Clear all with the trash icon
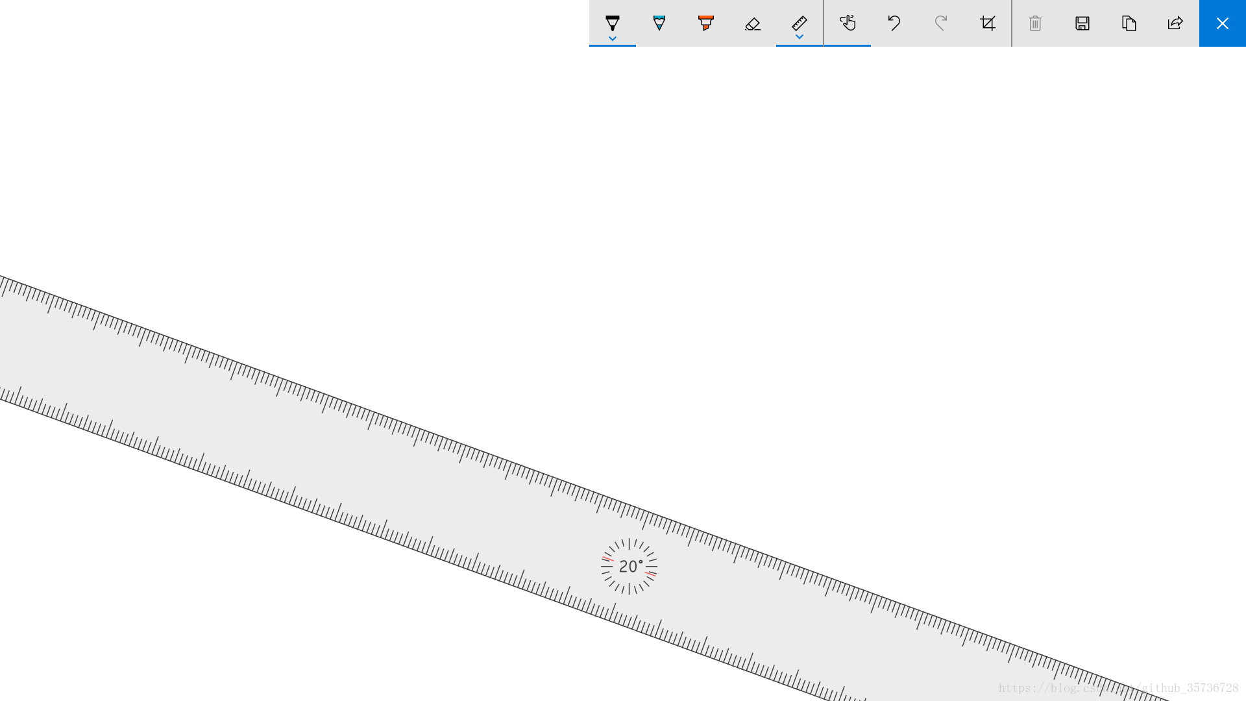Image resolution: width=1246 pixels, height=701 pixels. 1035,23
